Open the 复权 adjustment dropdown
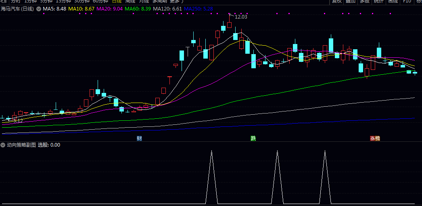The image size is (422, 206). point(337,2)
